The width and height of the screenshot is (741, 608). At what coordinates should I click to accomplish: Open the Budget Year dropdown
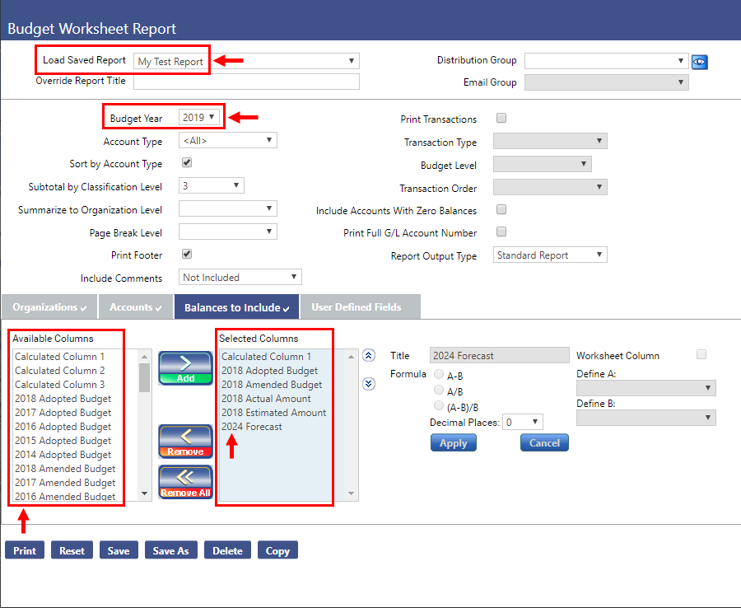click(199, 118)
